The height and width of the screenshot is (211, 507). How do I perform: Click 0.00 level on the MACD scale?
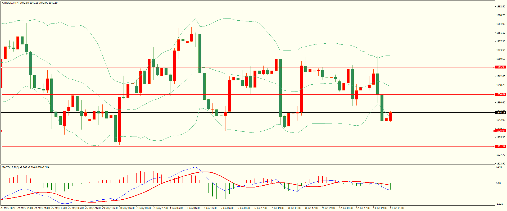pyautogui.click(x=498, y=183)
